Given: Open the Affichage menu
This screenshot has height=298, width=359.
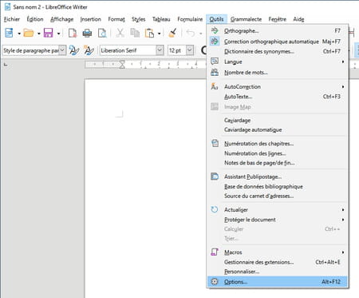Looking at the screenshot, I should pyautogui.click(x=61, y=19).
